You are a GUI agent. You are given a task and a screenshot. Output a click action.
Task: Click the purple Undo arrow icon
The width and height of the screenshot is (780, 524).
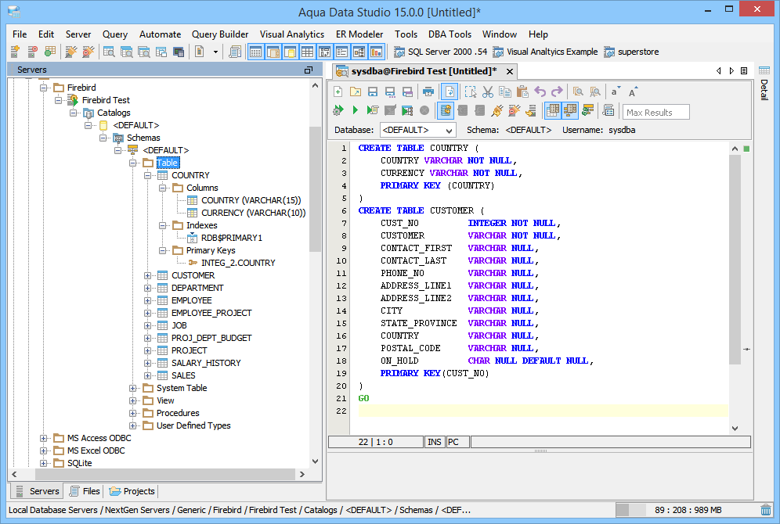coord(540,92)
